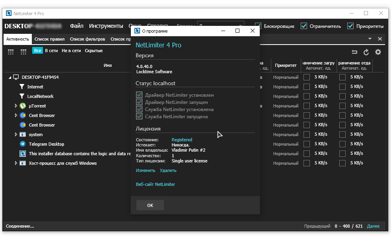
Task: Select the 'This installer database contains' row
Action: pos(80,154)
